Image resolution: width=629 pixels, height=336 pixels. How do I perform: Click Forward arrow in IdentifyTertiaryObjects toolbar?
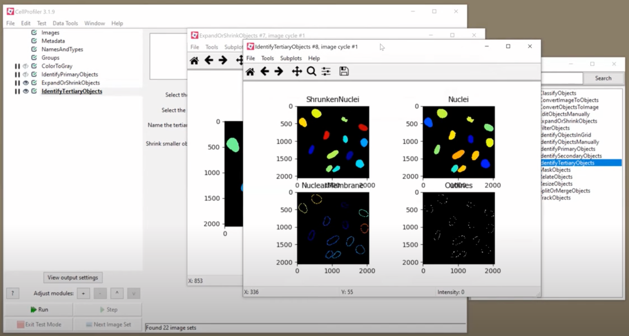coord(279,72)
